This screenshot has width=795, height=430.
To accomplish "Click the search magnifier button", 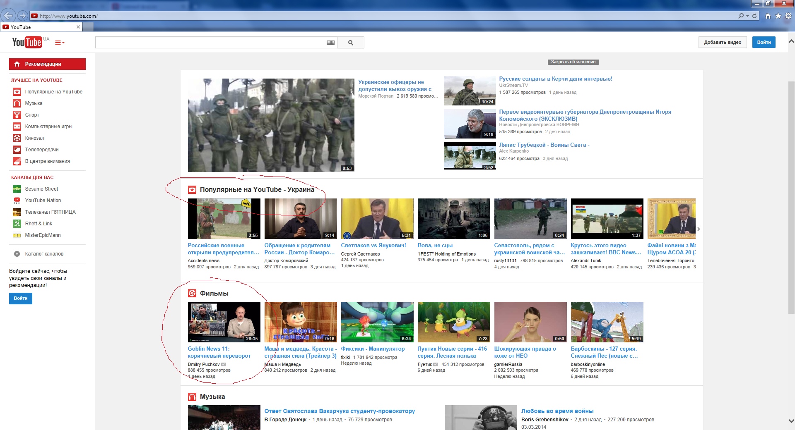I will click(351, 43).
